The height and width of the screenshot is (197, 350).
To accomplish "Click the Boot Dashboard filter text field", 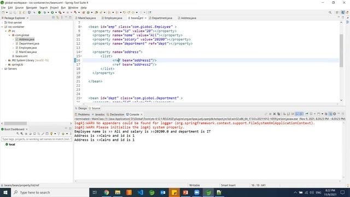I will point(37,139).
